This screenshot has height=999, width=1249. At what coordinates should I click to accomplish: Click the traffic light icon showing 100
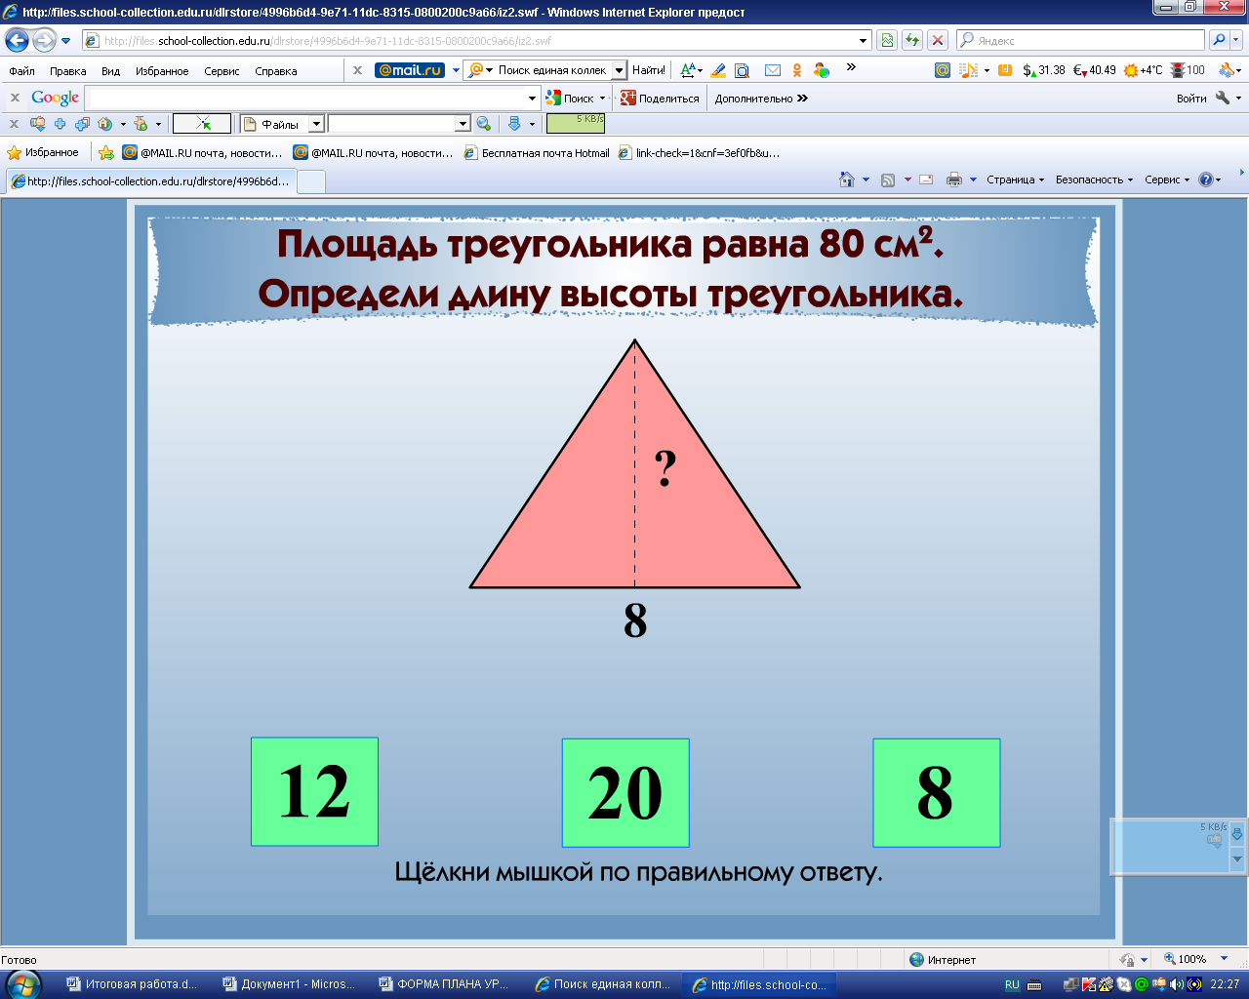click(x=1188, y=70)
